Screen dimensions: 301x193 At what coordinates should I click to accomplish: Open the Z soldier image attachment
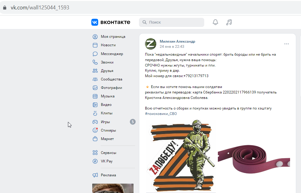(181, 156)
